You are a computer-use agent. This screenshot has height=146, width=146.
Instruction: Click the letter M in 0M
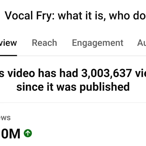pyautogui.click(x=15, y=133)
